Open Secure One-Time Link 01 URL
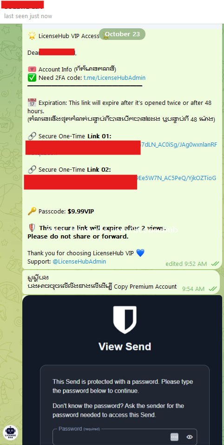The height and width of the screenshot is (445, 224). click(x=179, y=144)
